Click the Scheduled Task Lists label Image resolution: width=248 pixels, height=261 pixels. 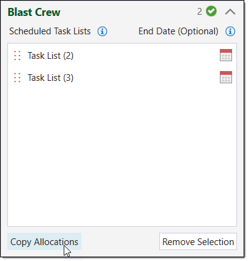[50, 31]
